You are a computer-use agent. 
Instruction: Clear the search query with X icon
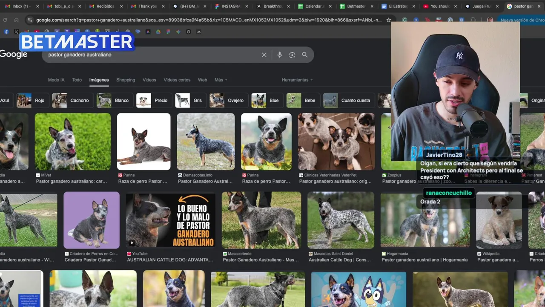pos(264,55)
